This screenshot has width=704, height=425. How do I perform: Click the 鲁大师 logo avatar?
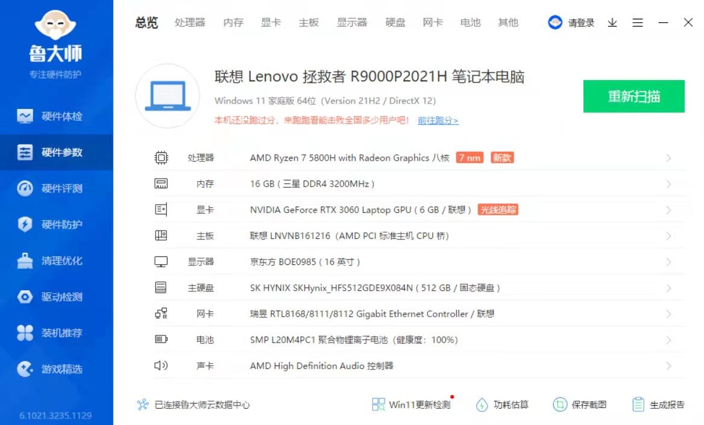click(x=55, y=25)
